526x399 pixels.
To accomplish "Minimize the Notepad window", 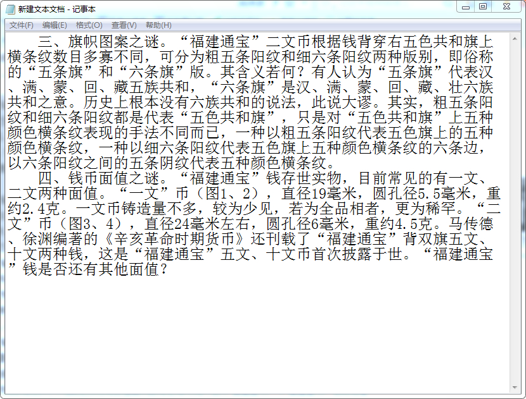I will click(x=466, y=7).
